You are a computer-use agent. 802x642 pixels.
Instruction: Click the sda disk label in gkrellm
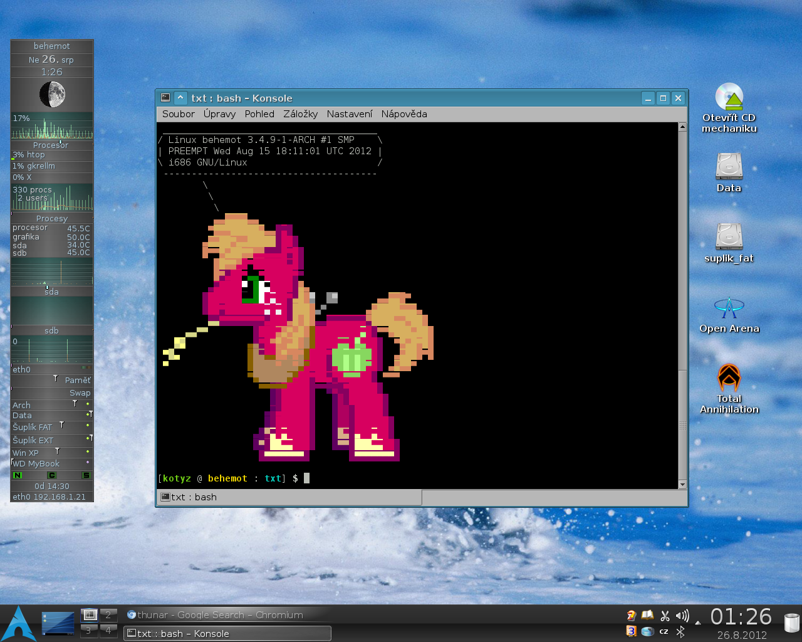click(x=52, y=292)
